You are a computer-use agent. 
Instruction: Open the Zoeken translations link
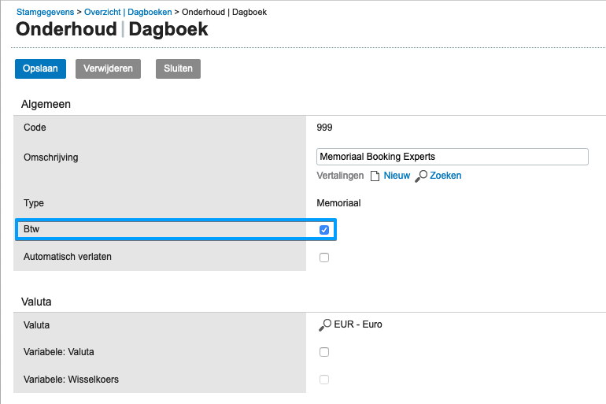pyautogui.click(x=445, y=176)
